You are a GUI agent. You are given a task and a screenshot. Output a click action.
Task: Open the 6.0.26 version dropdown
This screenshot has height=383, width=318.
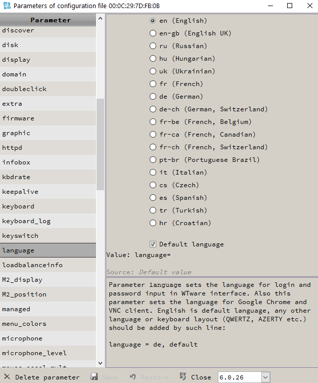[x=265, y=377]
